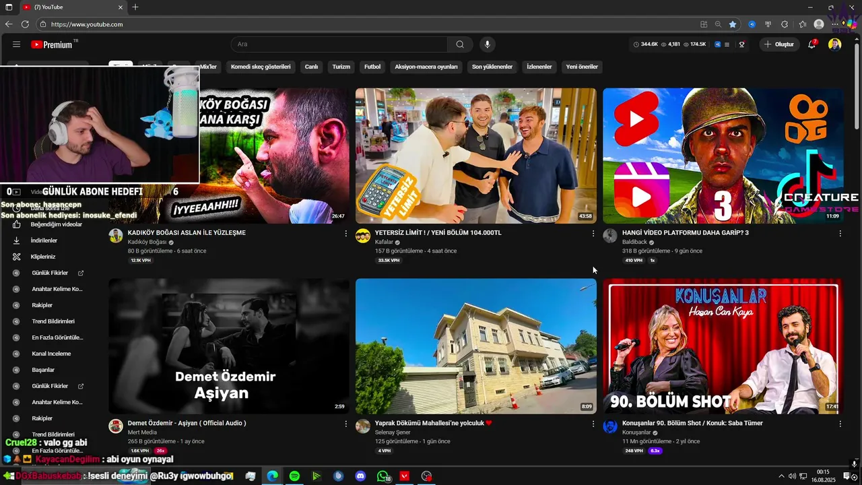Open the YouTube account avatar menu
862x485 pixels.
pos(835,44)
